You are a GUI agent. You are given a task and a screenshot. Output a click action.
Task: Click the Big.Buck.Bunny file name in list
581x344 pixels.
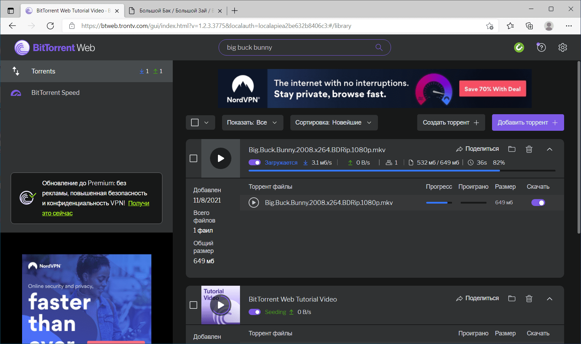tap(329, 203)
